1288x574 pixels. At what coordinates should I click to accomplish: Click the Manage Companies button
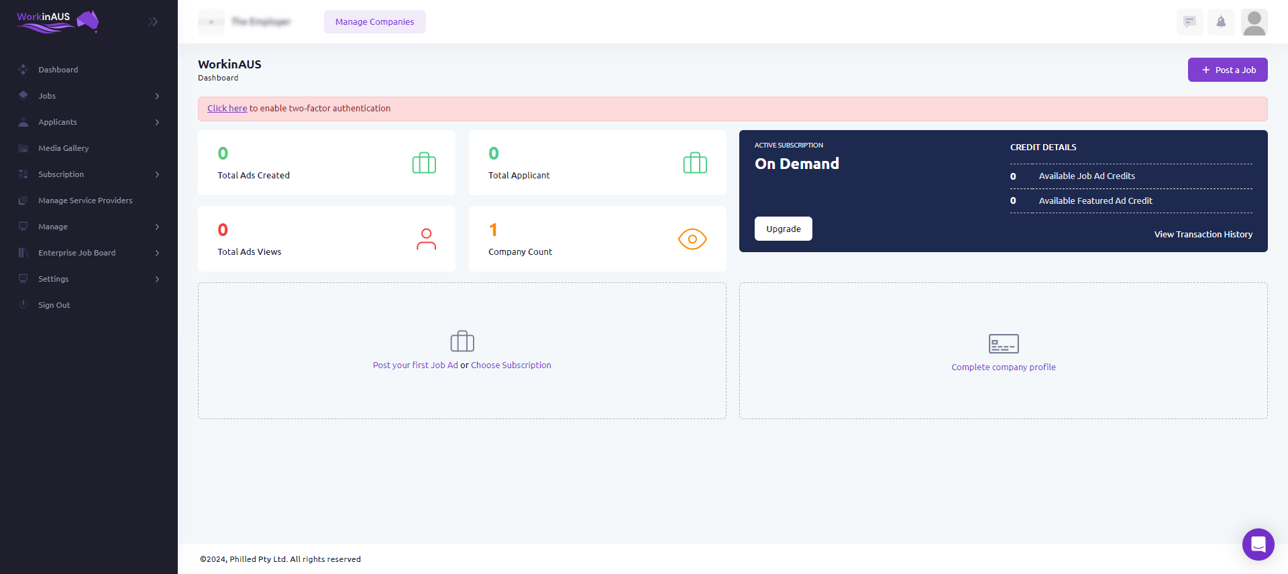(x=374, y=21)
